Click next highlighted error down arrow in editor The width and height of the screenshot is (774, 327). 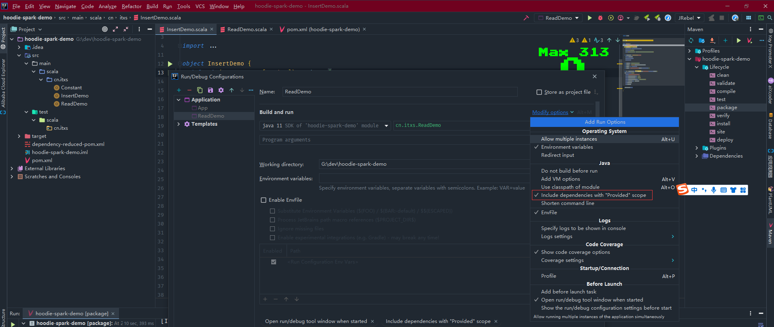[617, 40]
